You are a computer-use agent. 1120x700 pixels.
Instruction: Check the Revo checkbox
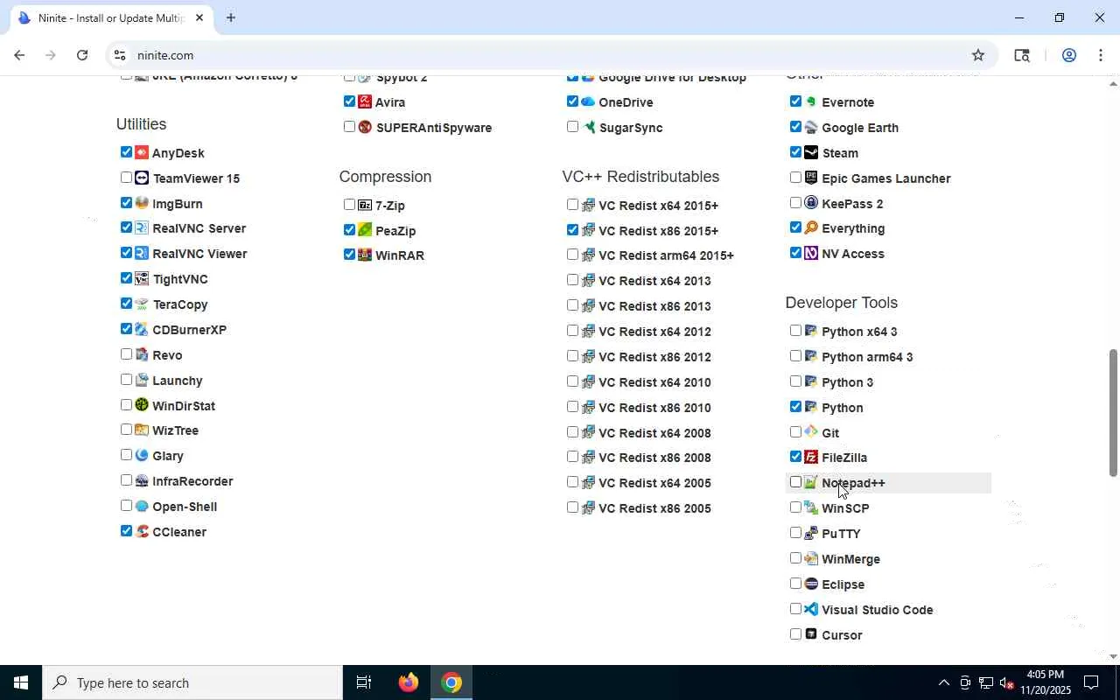[x=126, y=354]
